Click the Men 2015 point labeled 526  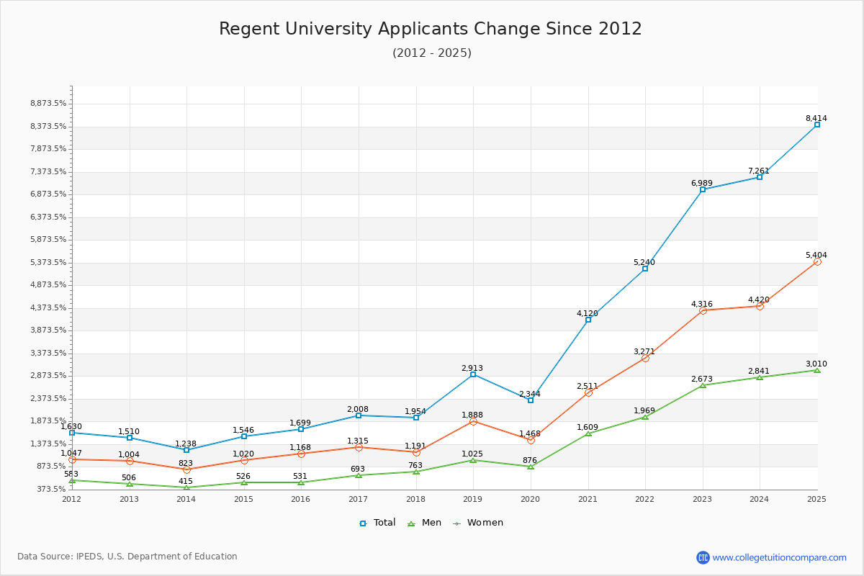tap(244, 482)
